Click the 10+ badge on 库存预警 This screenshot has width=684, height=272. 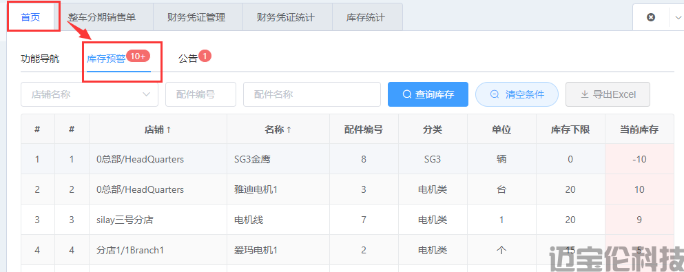(x=138, y=56)
